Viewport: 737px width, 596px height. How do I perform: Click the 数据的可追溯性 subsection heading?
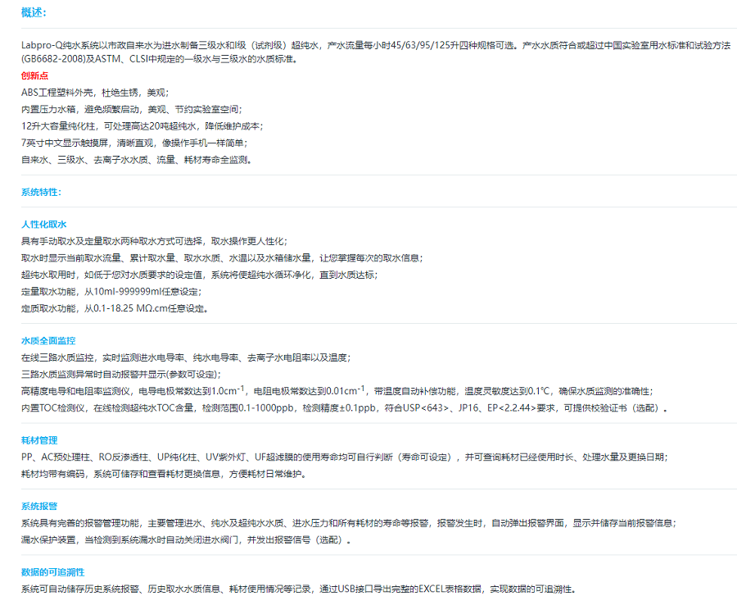click(x=52, y=572)
